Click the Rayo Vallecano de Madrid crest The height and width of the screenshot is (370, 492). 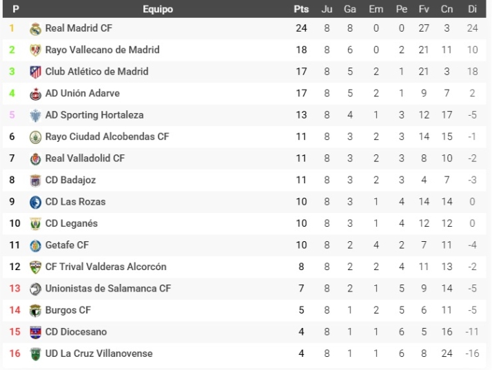click(x=36, y=50)
